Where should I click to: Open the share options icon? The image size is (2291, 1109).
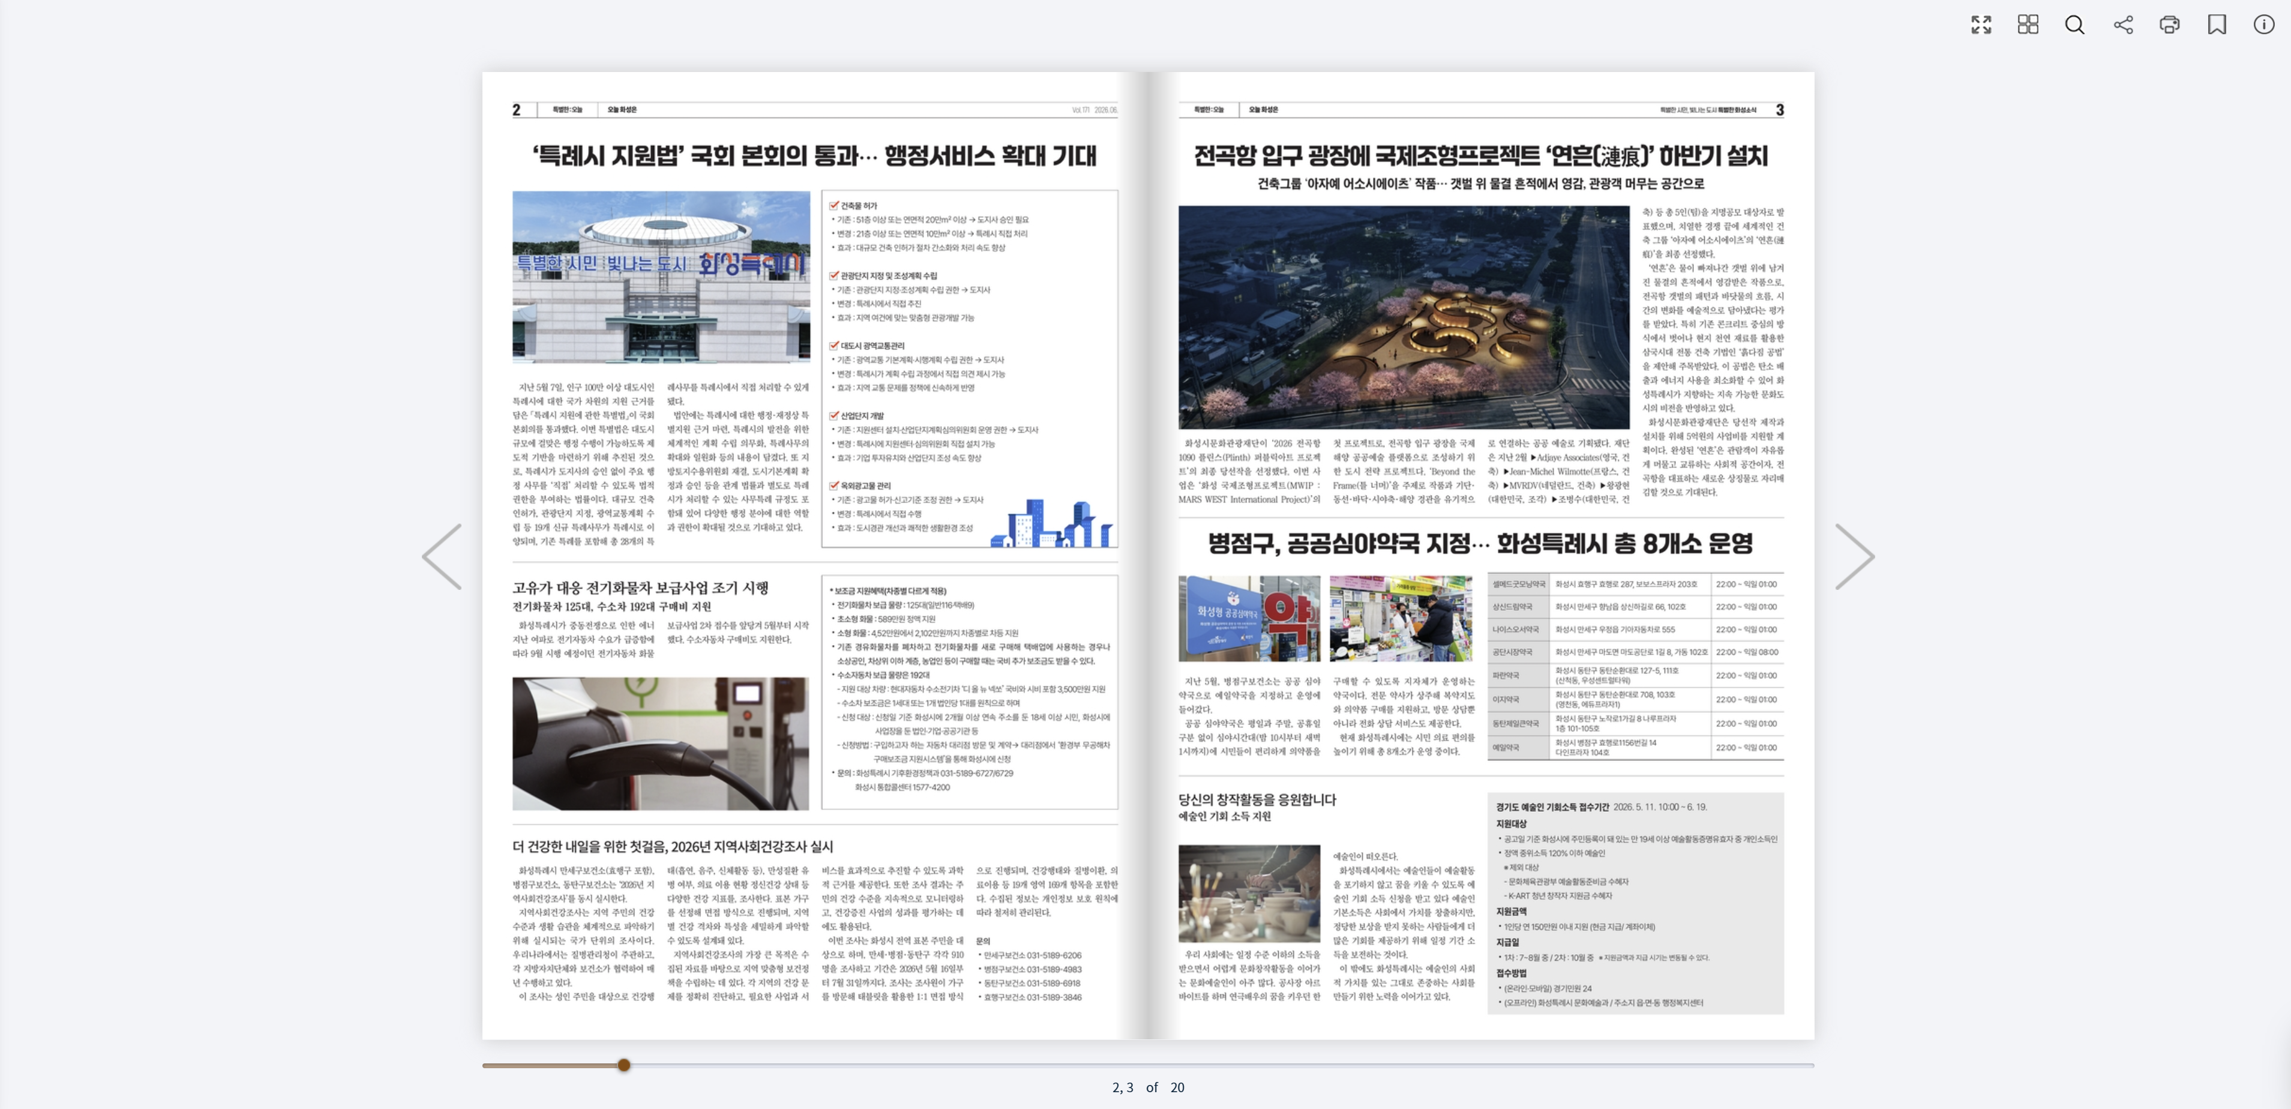point(2123,25)
